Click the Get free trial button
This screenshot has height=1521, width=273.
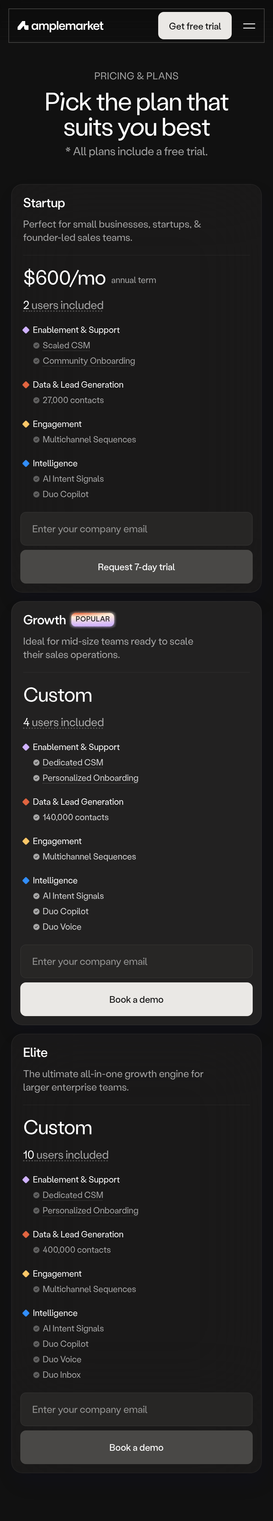point(195,26)
